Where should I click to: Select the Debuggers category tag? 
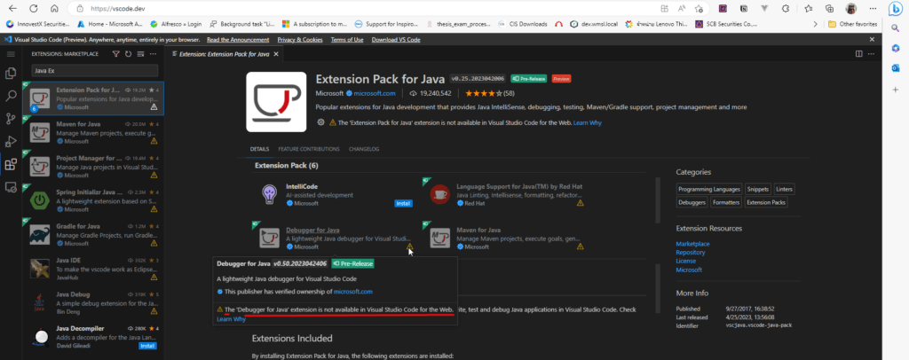pyautogui.click(x=692, y=202)
